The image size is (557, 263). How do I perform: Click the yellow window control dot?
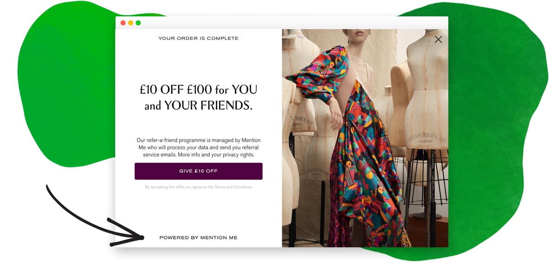point(130,23)
